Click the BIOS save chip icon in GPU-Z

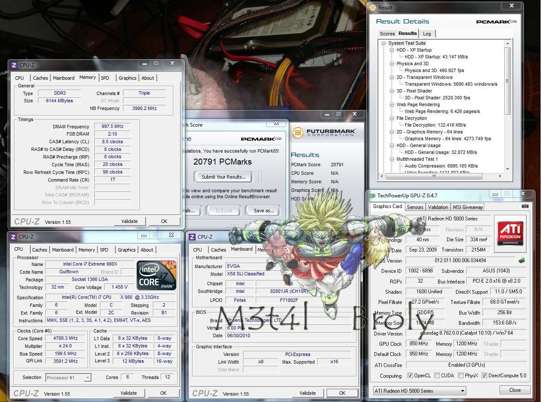(522, 260)
